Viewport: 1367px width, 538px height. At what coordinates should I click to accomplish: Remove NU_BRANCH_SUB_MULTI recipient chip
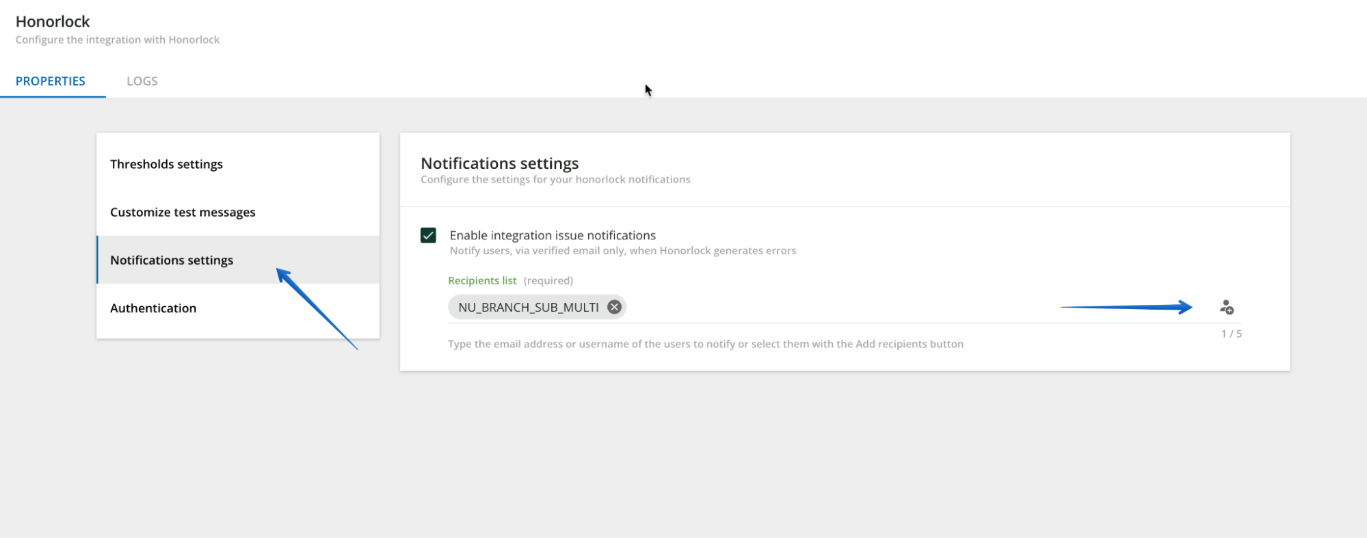point(614,308)
